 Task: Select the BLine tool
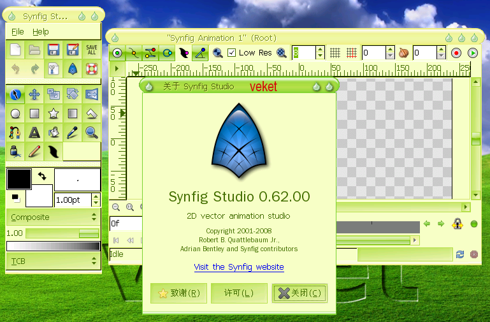[15, 133]
